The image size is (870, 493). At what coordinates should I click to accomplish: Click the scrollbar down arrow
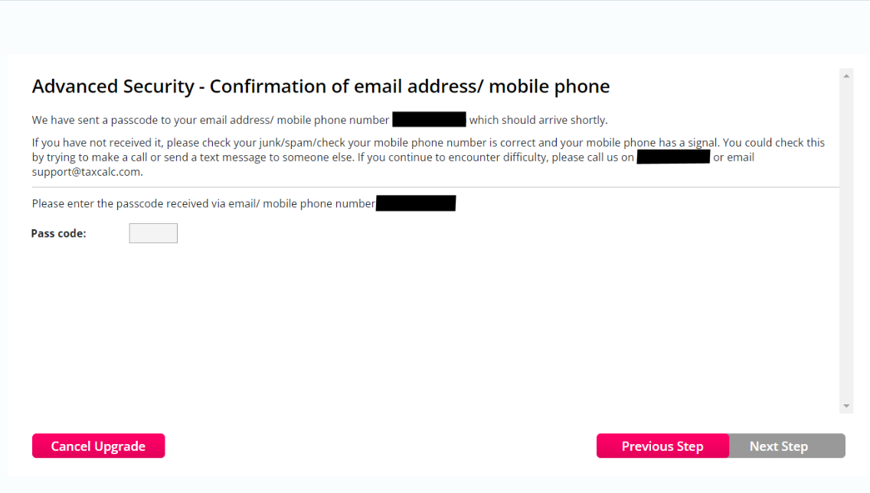click(846, 406)
